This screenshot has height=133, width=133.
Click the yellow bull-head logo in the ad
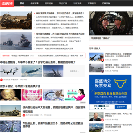[x=120, y=83]
